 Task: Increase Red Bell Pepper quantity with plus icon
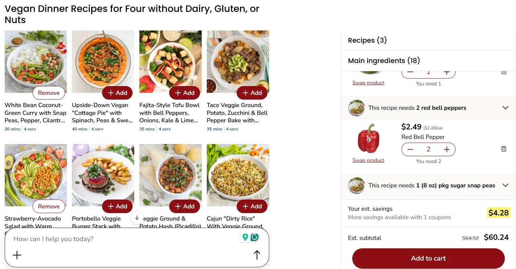[x=447, y=149]
